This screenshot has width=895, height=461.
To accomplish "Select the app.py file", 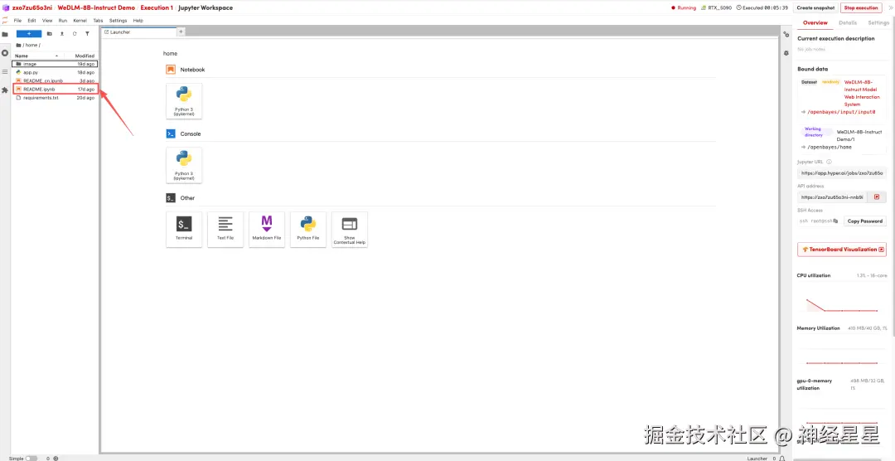I will tap(55, 72).
